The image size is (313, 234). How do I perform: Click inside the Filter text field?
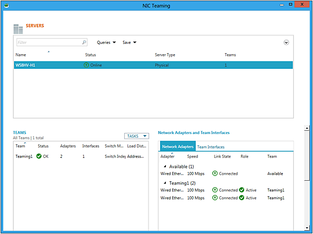coord(48,43)
